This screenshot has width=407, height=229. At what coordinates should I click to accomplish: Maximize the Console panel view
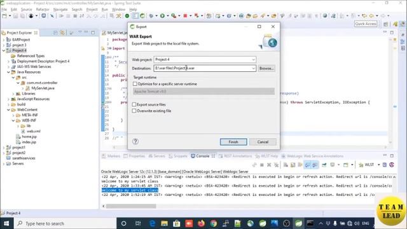(x=392, y=156)
